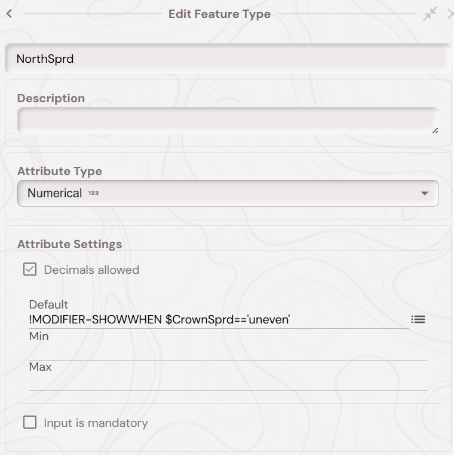
Task: Focus the Min value input
Action: [x=227, y=352]
